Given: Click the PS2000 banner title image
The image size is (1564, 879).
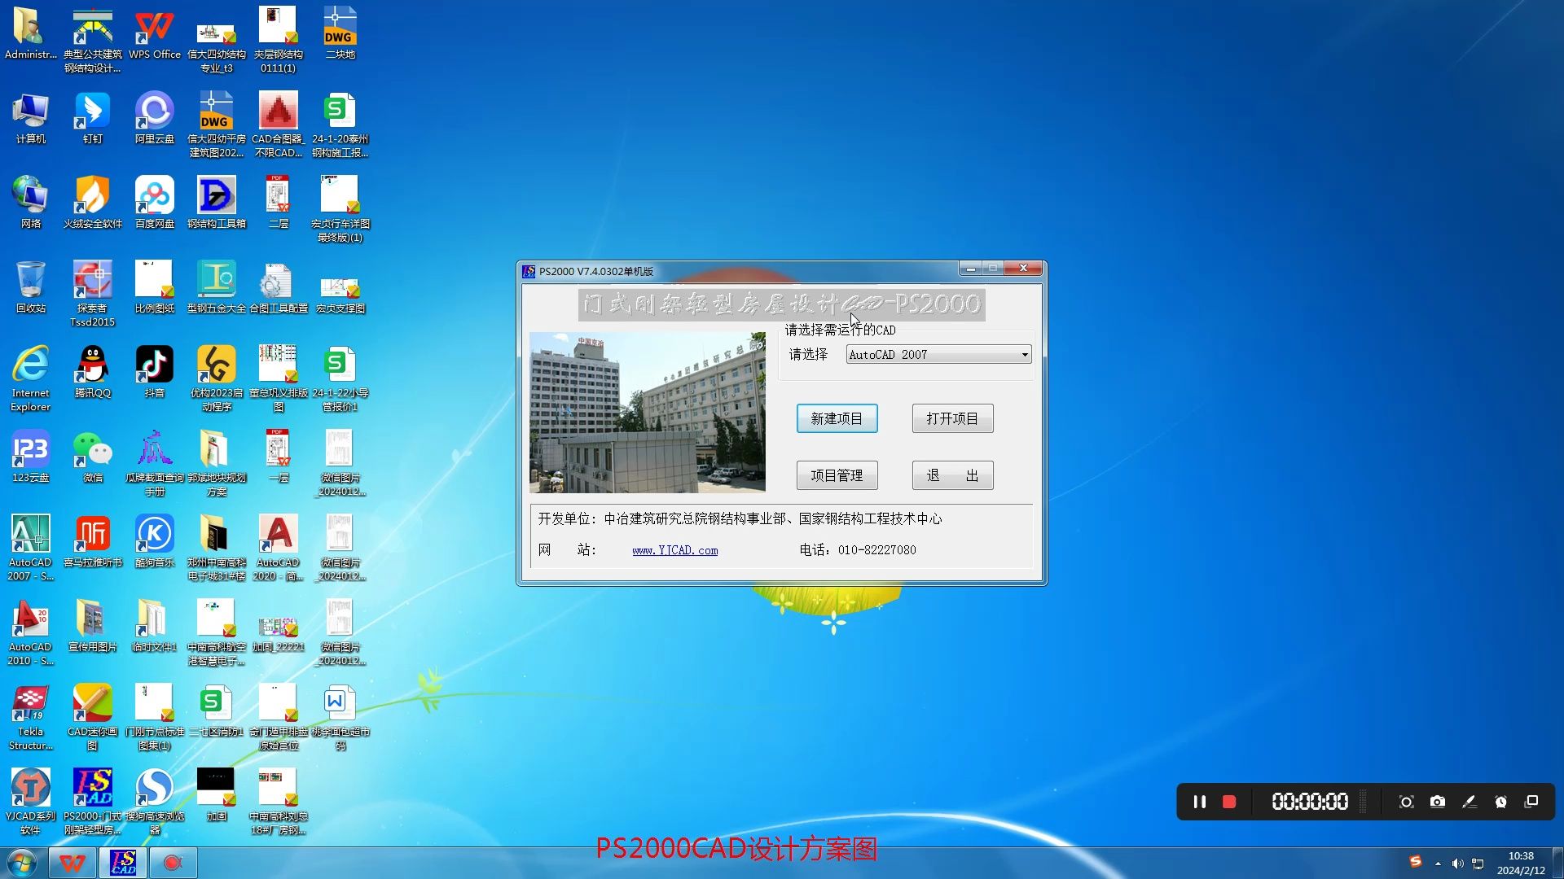Looking at the screenshot, I should [782, 304].
